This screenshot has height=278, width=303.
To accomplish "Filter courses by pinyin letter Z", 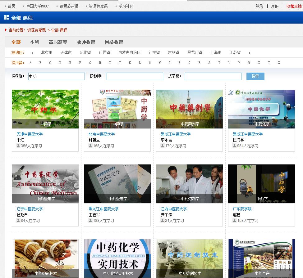I will 279,63.
